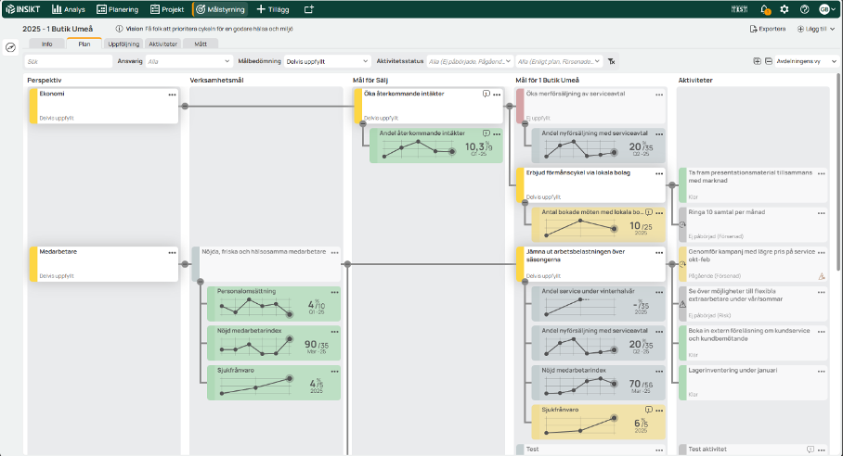Open the Analys module
Screen dimensions: 843x456
point(69,9)
